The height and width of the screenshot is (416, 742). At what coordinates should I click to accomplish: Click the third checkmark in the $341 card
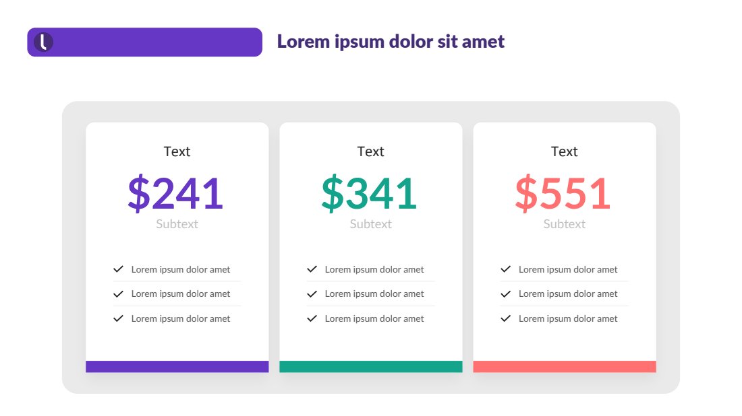click(312, 318)
